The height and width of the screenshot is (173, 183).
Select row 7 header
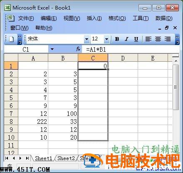[x=11, y=113]
